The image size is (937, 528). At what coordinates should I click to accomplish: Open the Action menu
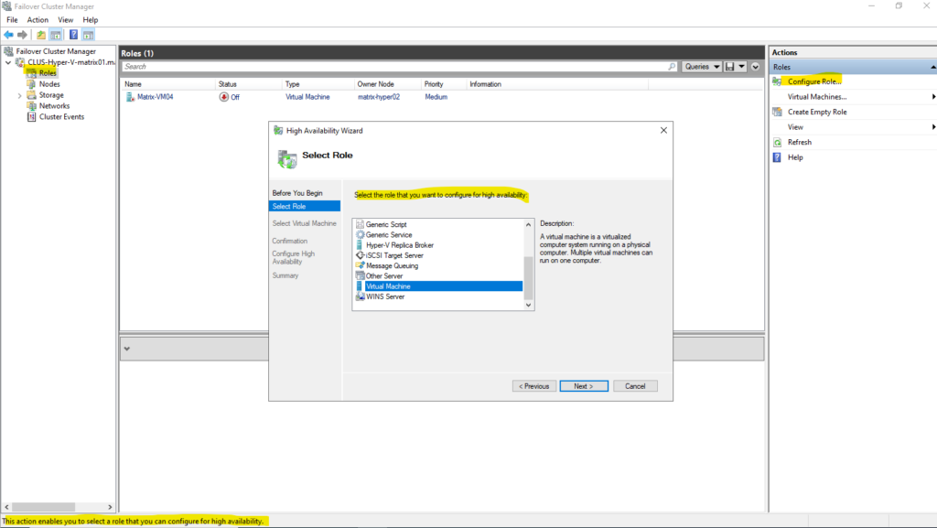(x=38, y=19)
